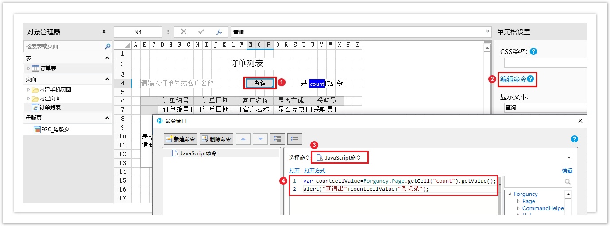Click the help icon beside 编辑命令
Image resolution: width=610 pixels, height=226 pixels.
pyautogui.click(x=530, y=80)
